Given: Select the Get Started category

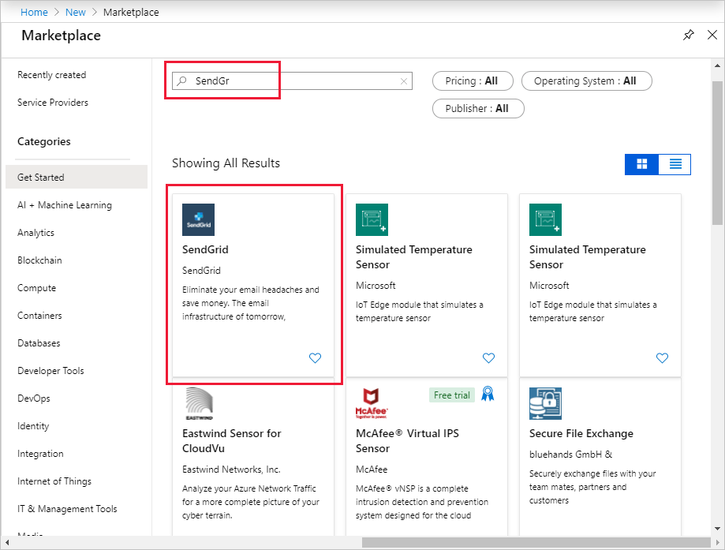Looking at the screenshot, I should [x=77, y=178].
